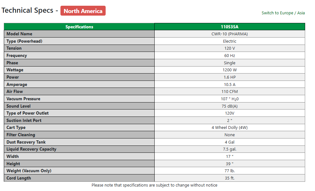
Task: Click the 77 lb. value
Action: (230, 171)
